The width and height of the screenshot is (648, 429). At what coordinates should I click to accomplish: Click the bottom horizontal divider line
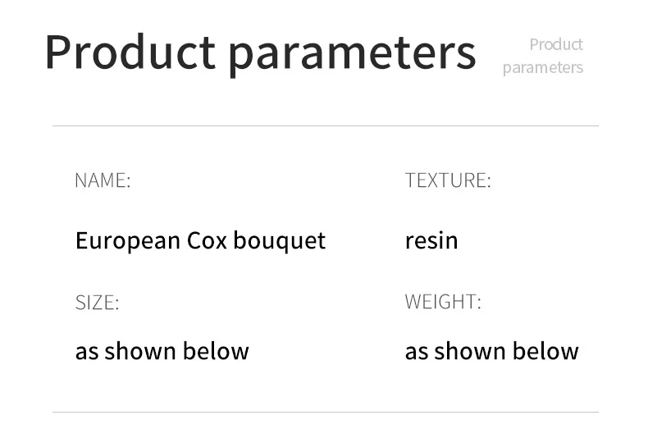(325, 412)
